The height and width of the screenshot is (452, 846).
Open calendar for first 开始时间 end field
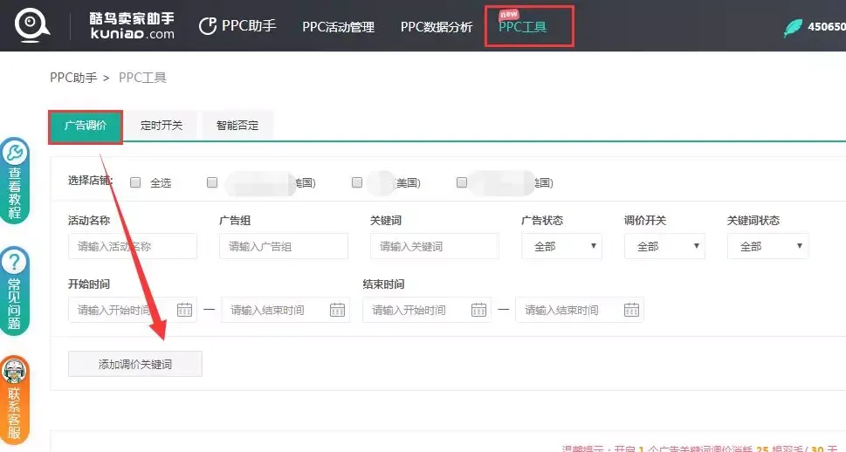click(x=337, y=310)
